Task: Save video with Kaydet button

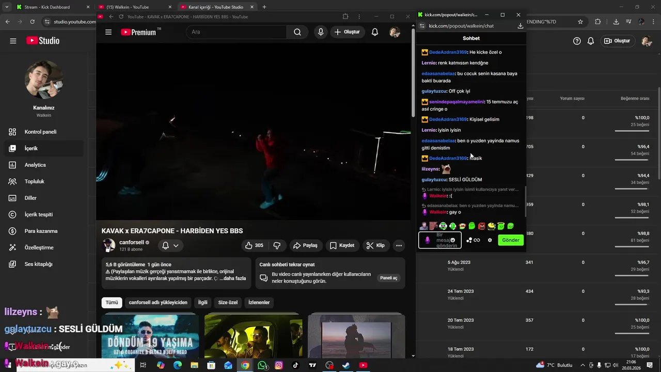Action: click(x=342, y=245)
